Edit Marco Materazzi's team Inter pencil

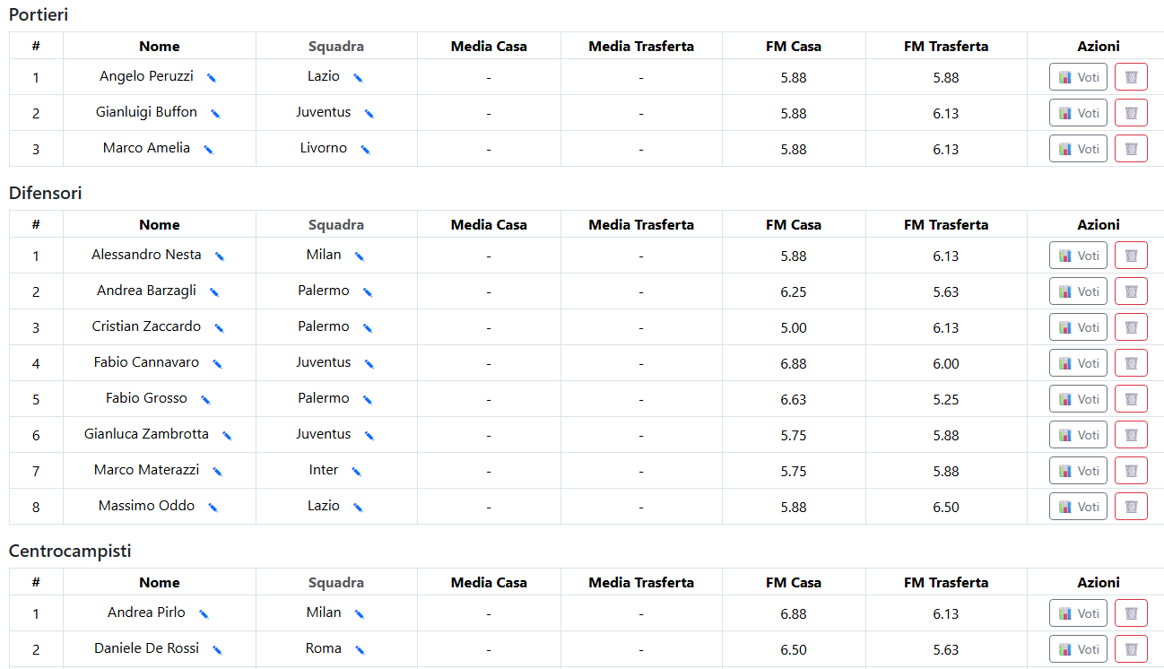[356, 472]
